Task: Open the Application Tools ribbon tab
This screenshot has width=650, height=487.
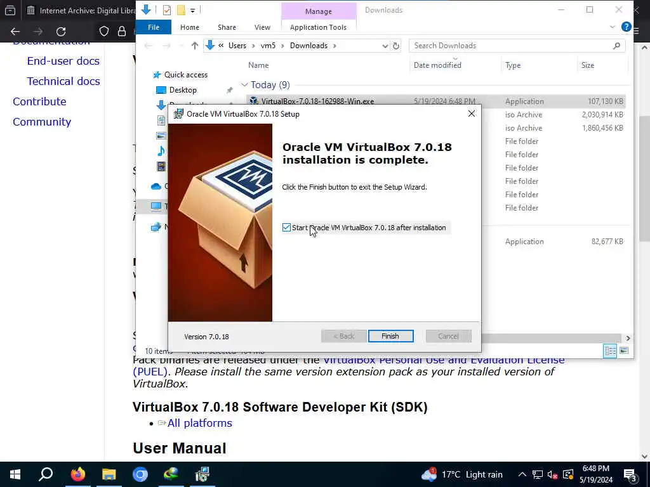Action: pyautogui.click(x=318, y=27)
